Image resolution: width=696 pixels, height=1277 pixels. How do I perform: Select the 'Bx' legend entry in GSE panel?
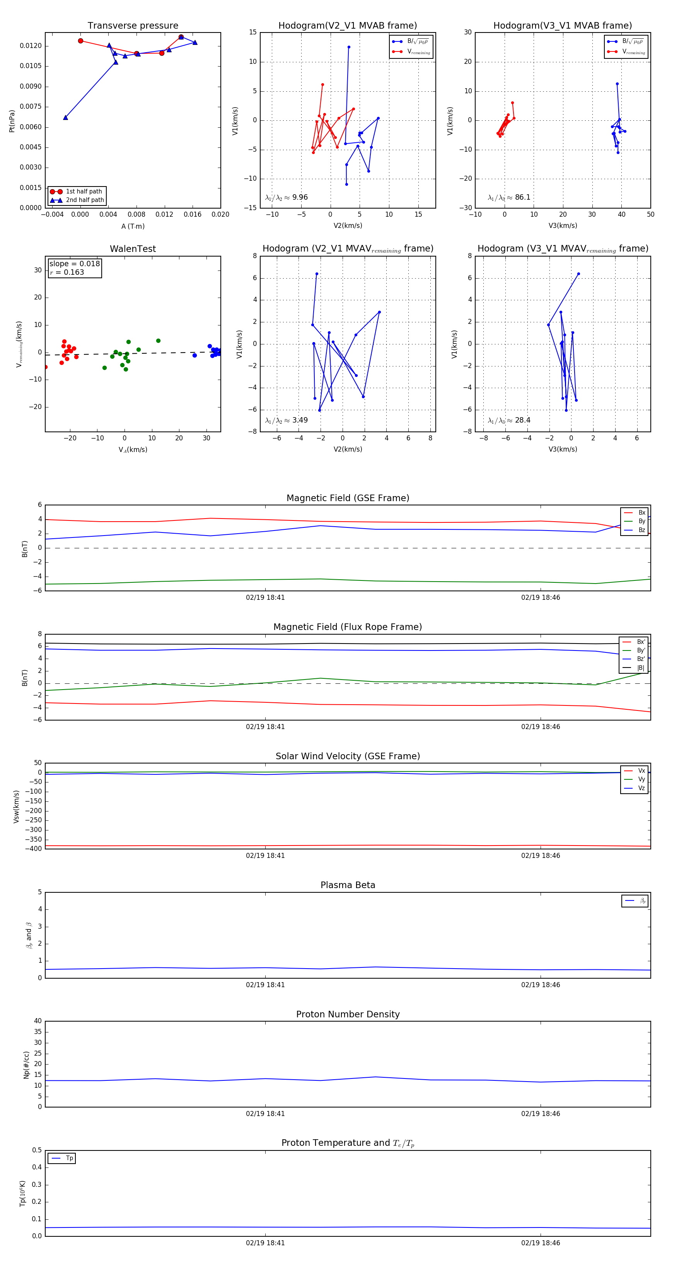point(635,513)
